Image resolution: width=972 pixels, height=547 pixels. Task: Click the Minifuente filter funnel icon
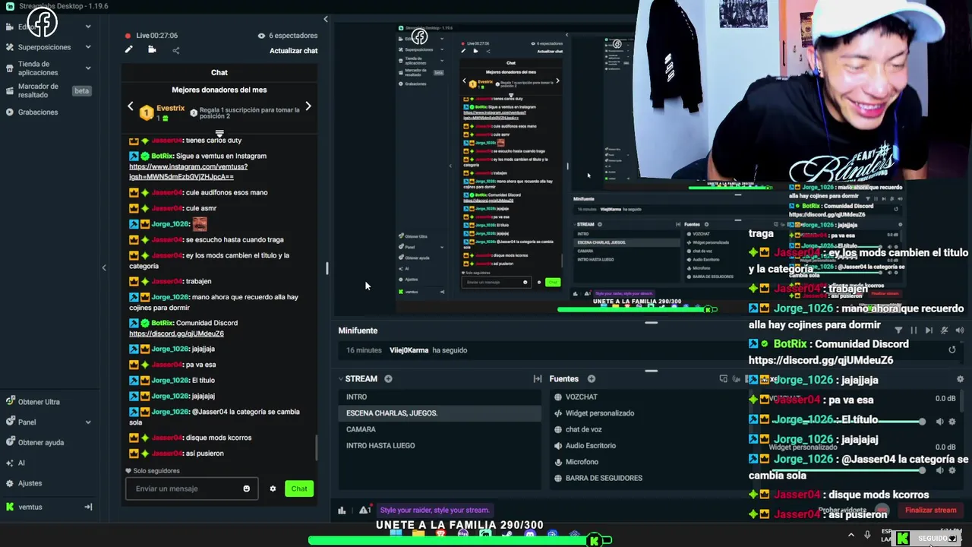898,330
